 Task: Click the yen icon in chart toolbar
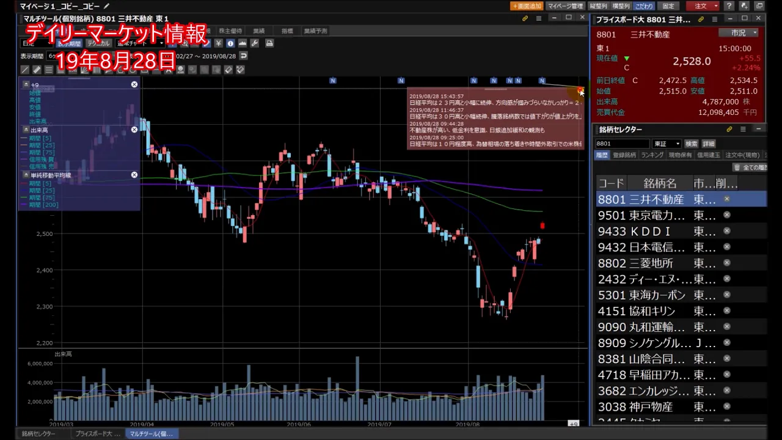pyautogui.click(x=218, y=43)
